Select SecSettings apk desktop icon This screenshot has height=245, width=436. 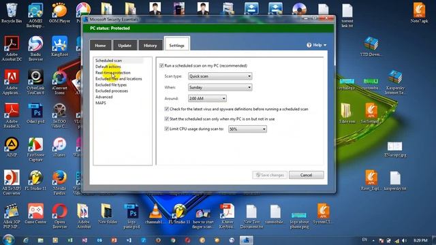[371, 114]
